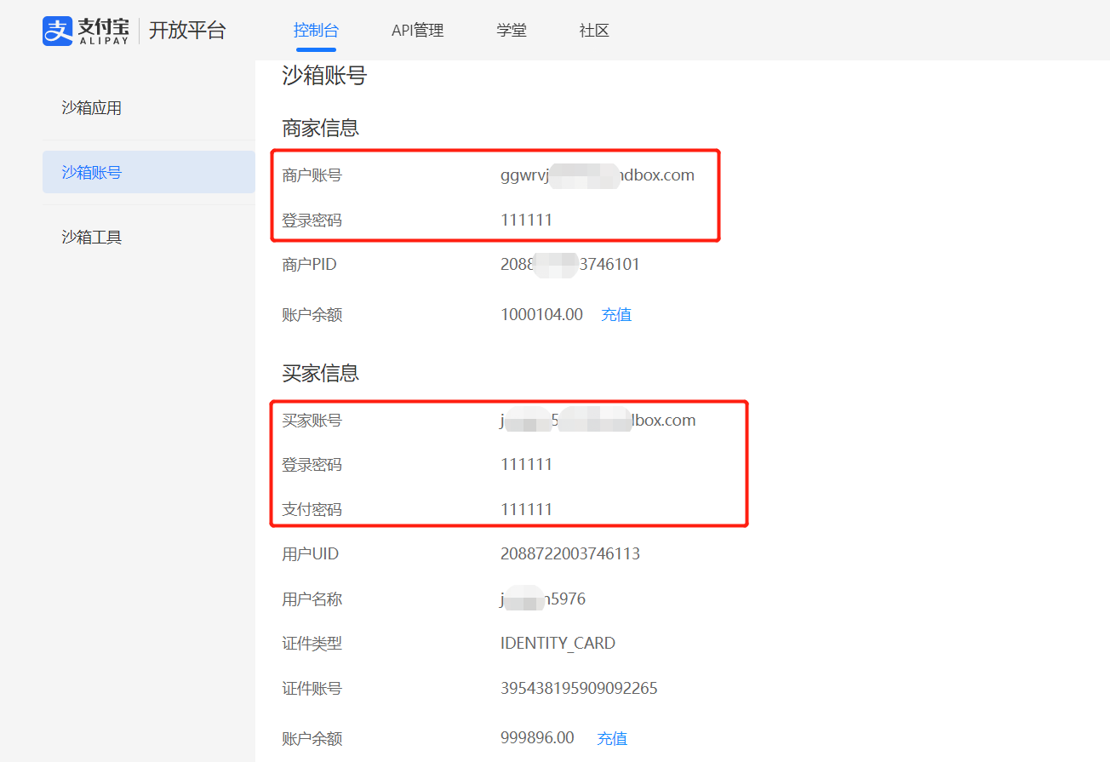Click the 用户UID label
The image size is (1110, 762).
pyautogui.click(x=310, y=554)
